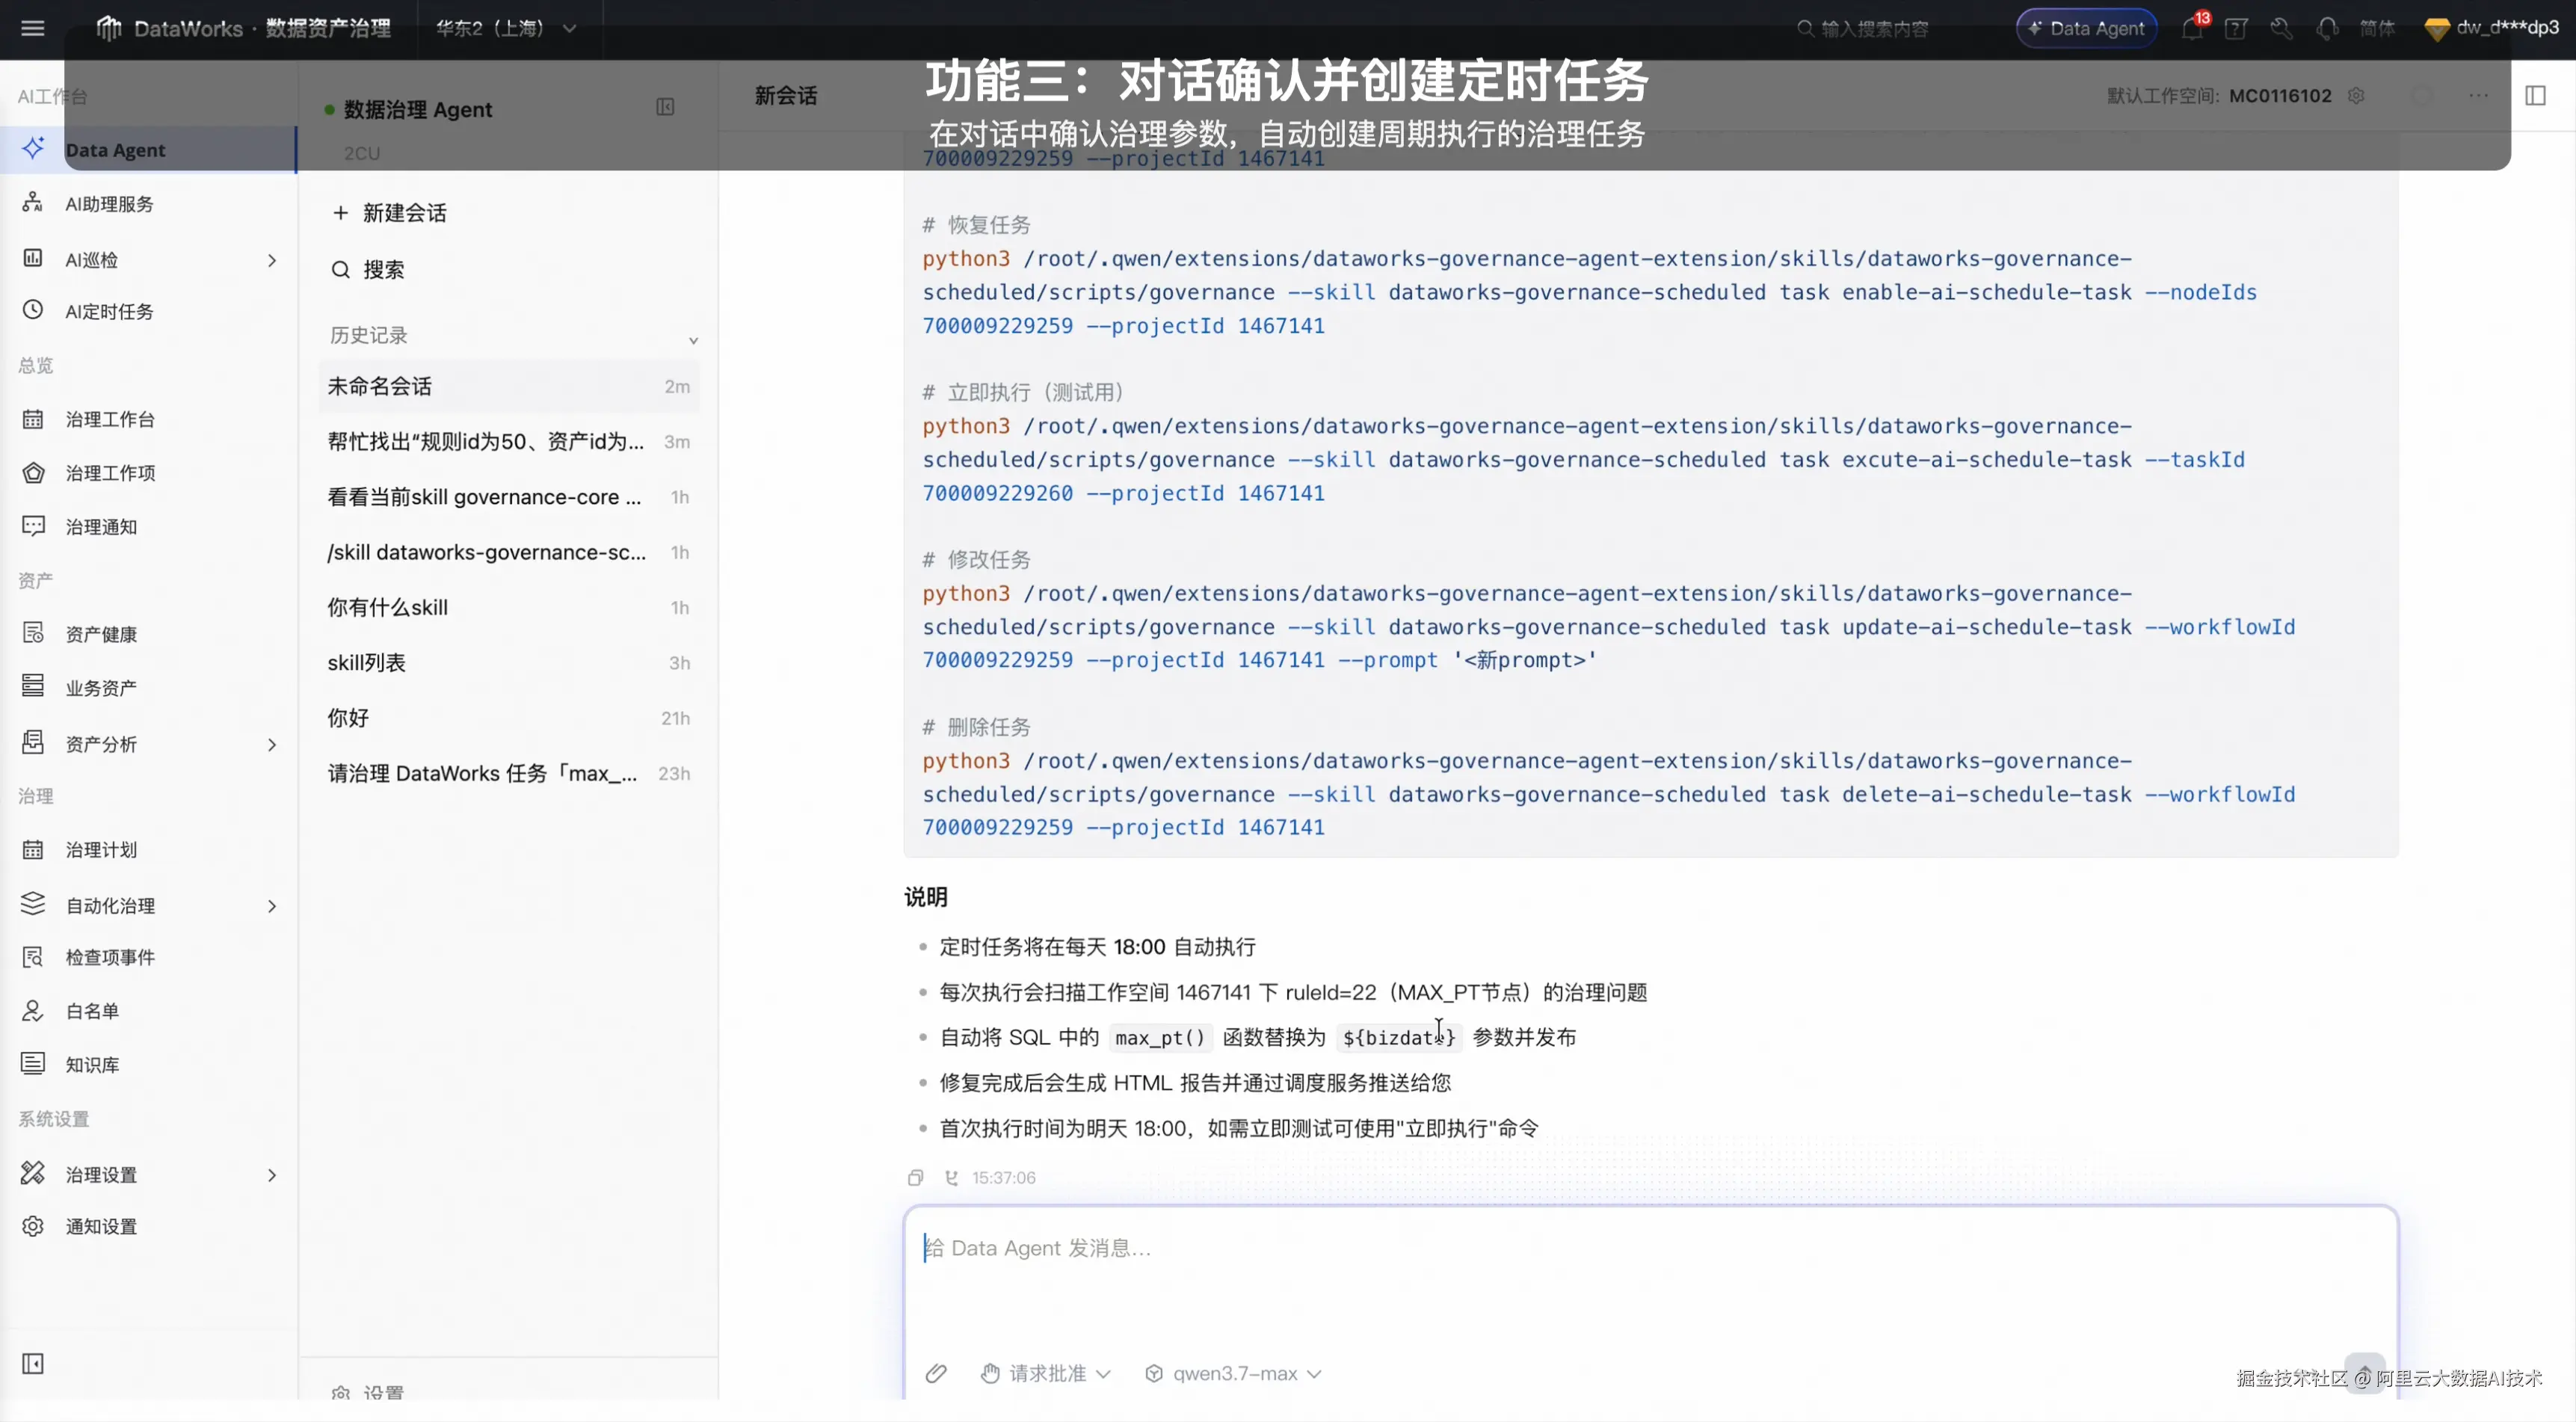Toggle the right side panel layout icon

pyautogui.click(x=2535, y=96)
